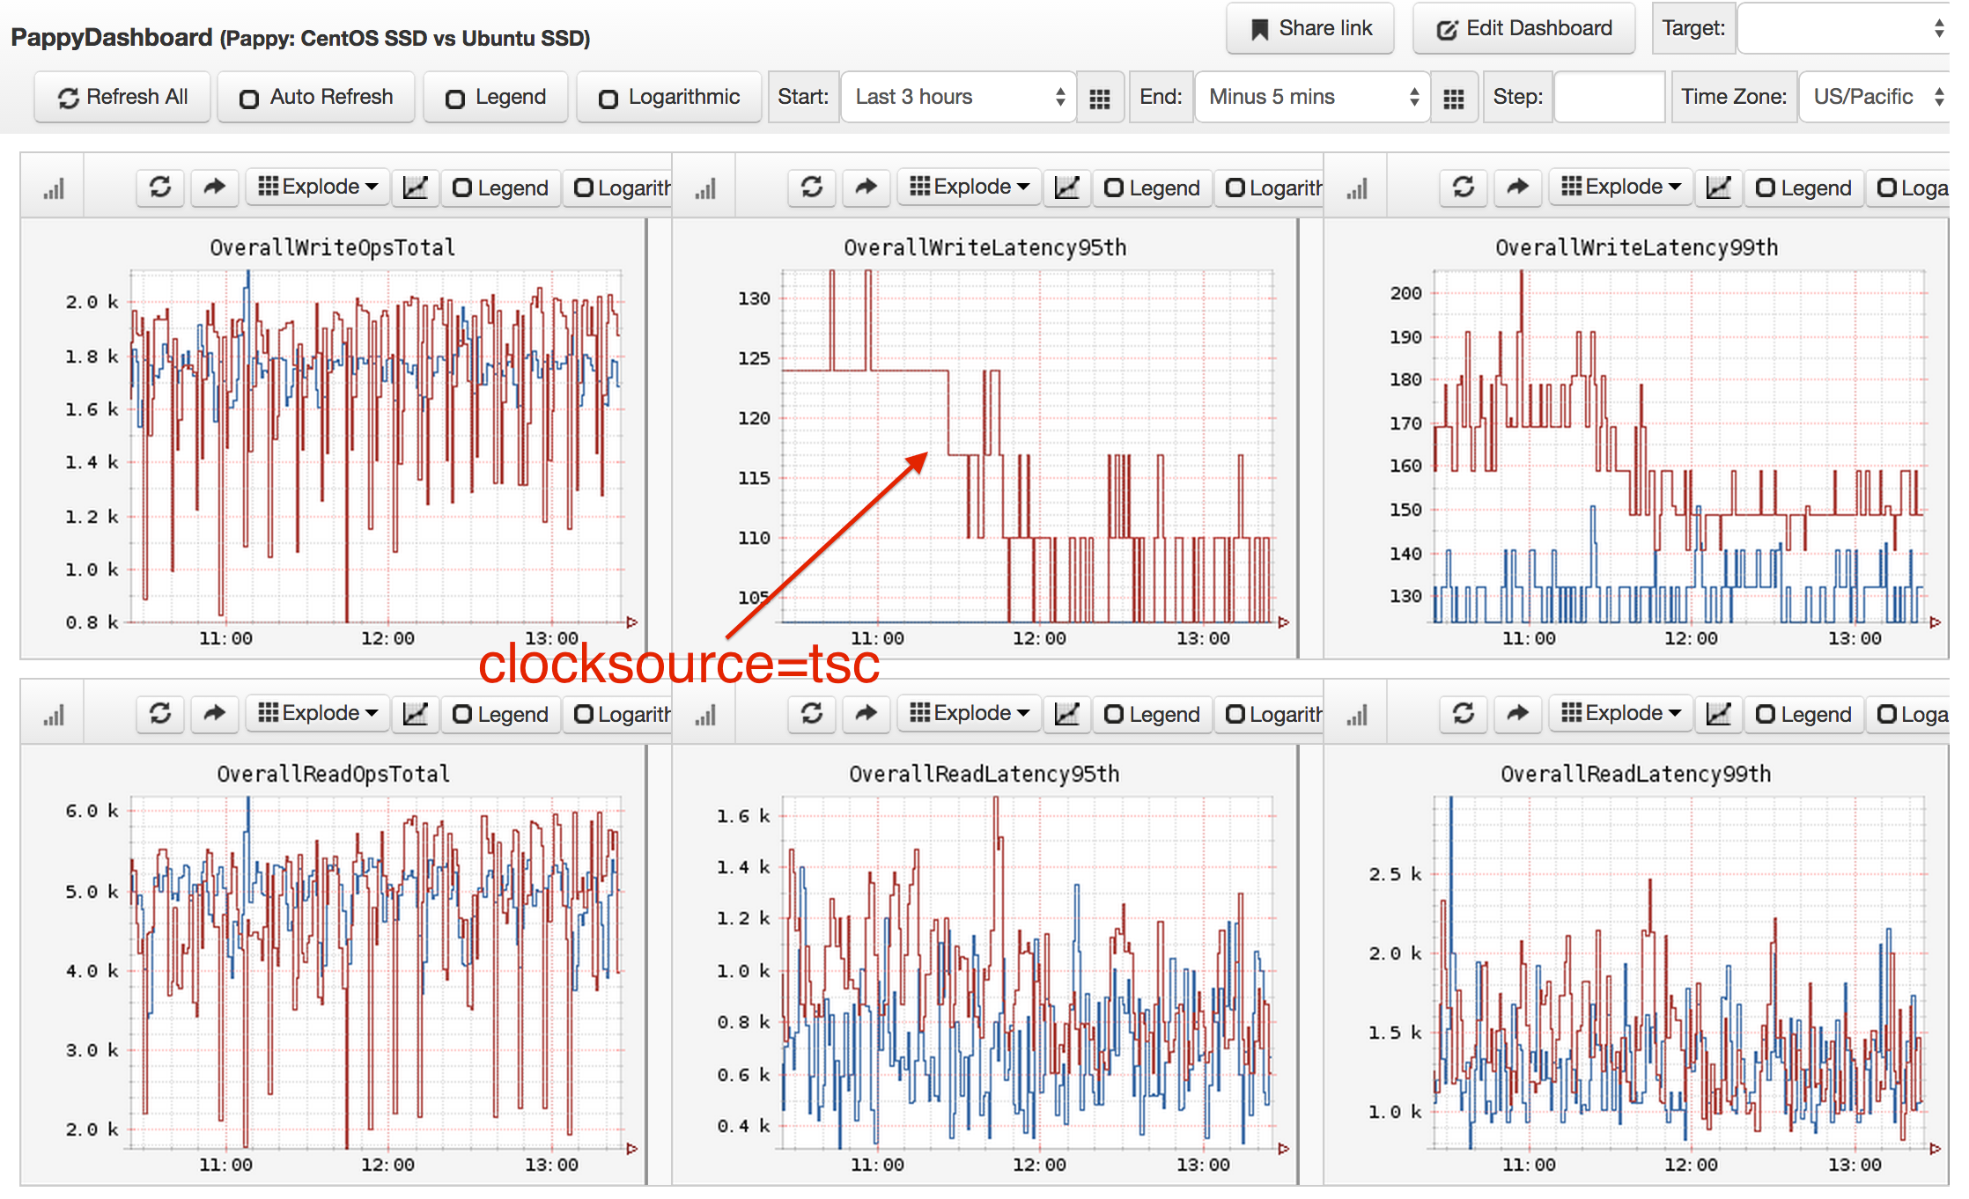1969x1199 pixels.
Task: Toggle Legend on OverallWriteLatency95th panel
Action: [1152, 188]
